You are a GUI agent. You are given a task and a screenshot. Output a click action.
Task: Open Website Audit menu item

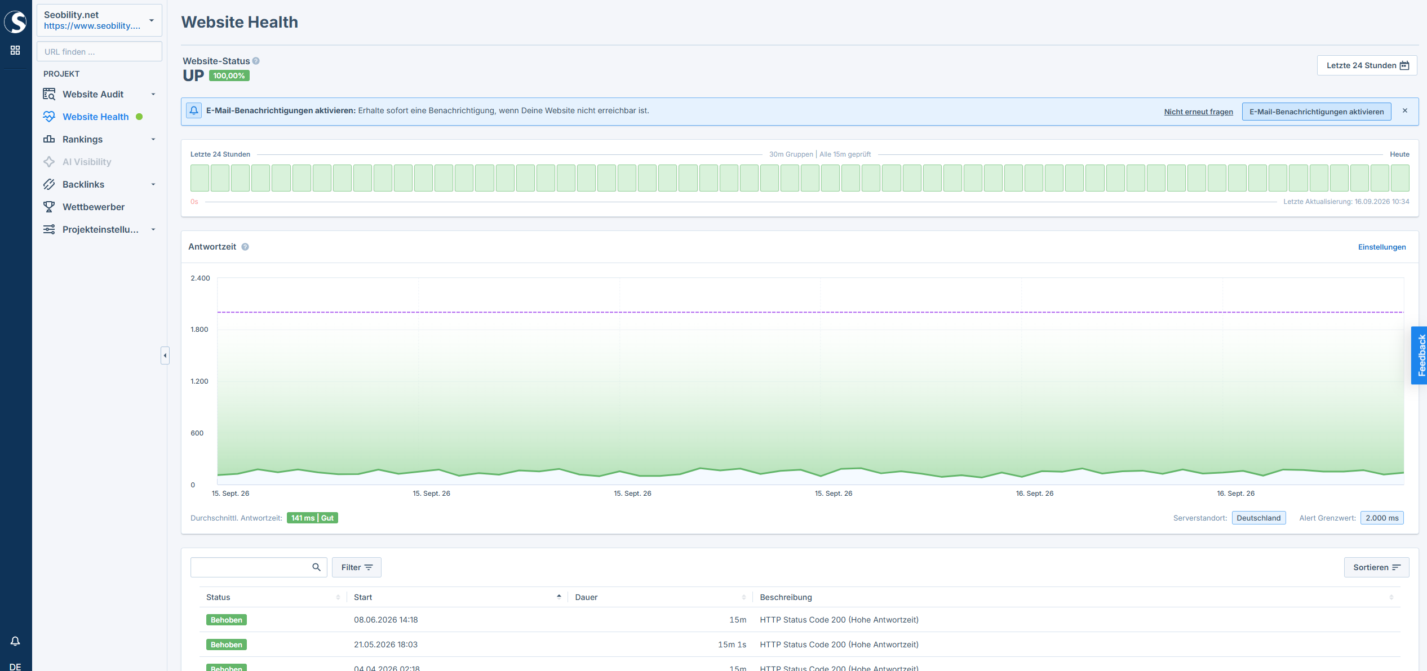pos(93,94)
